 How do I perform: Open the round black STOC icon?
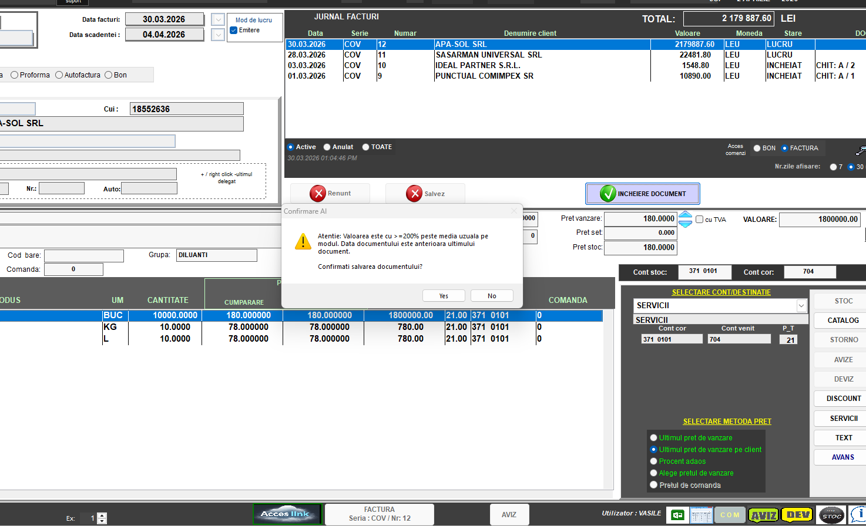coord(832,515)
